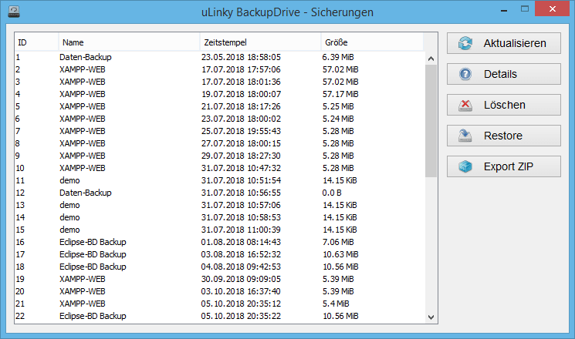
Task: Select the 0.0 B size cell
Action: (332, 193)
